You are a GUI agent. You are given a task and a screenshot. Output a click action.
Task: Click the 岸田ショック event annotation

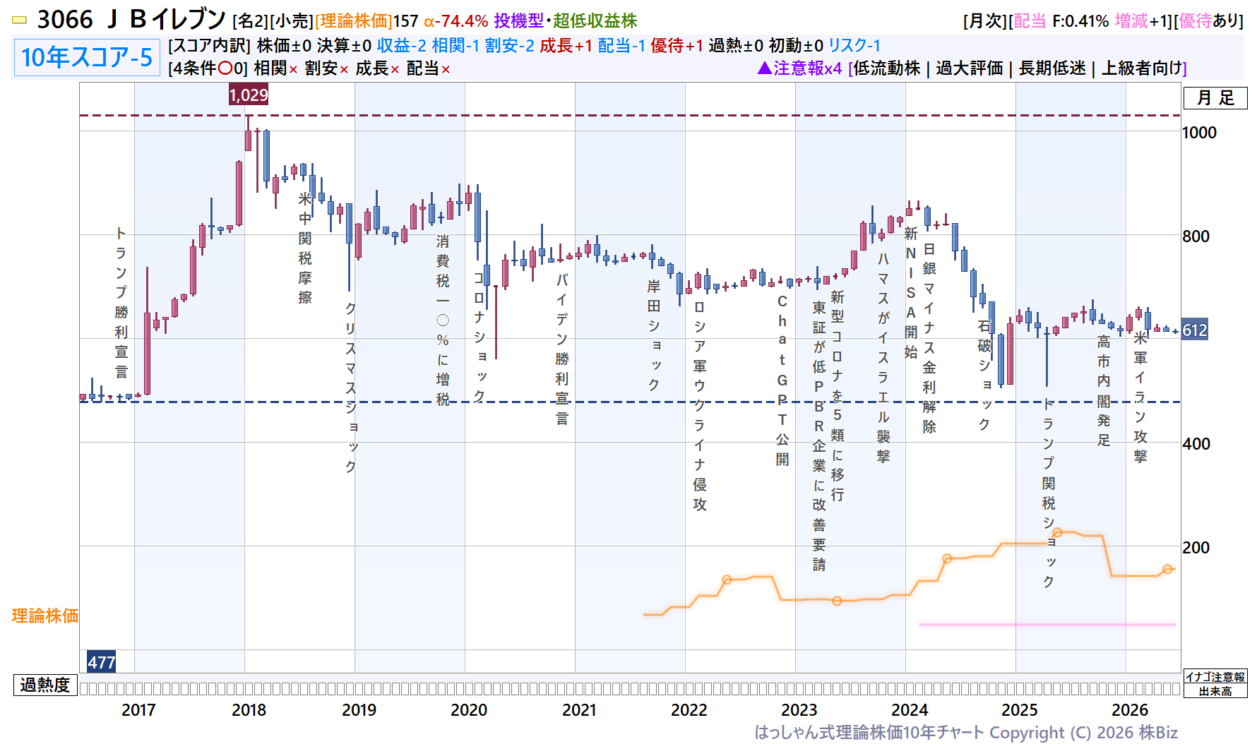(x=654, y=335)
